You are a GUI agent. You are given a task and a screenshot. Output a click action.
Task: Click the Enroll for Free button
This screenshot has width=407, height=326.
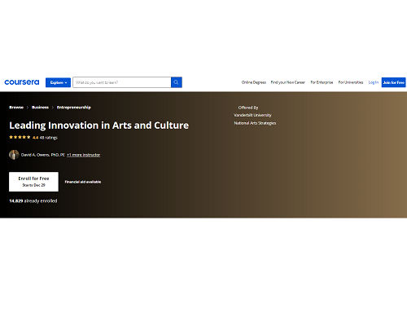tap(33, 182)
